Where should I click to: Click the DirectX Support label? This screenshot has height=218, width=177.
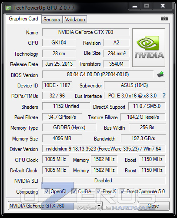[x=109, y=107]
